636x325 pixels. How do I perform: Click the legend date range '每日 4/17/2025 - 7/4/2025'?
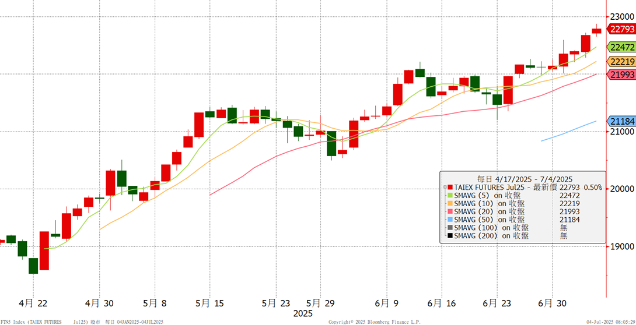coord(524,179)
